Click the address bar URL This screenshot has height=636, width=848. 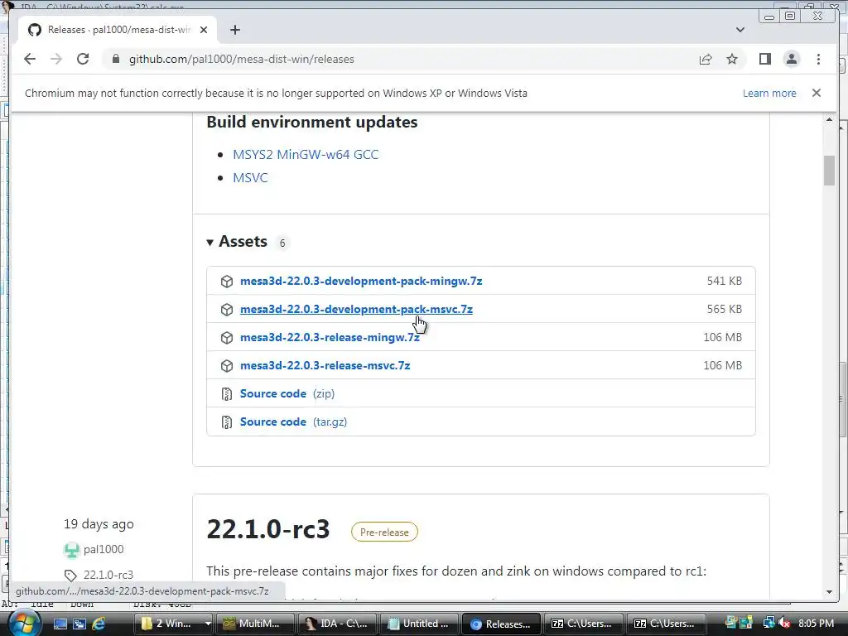point(241,59)
